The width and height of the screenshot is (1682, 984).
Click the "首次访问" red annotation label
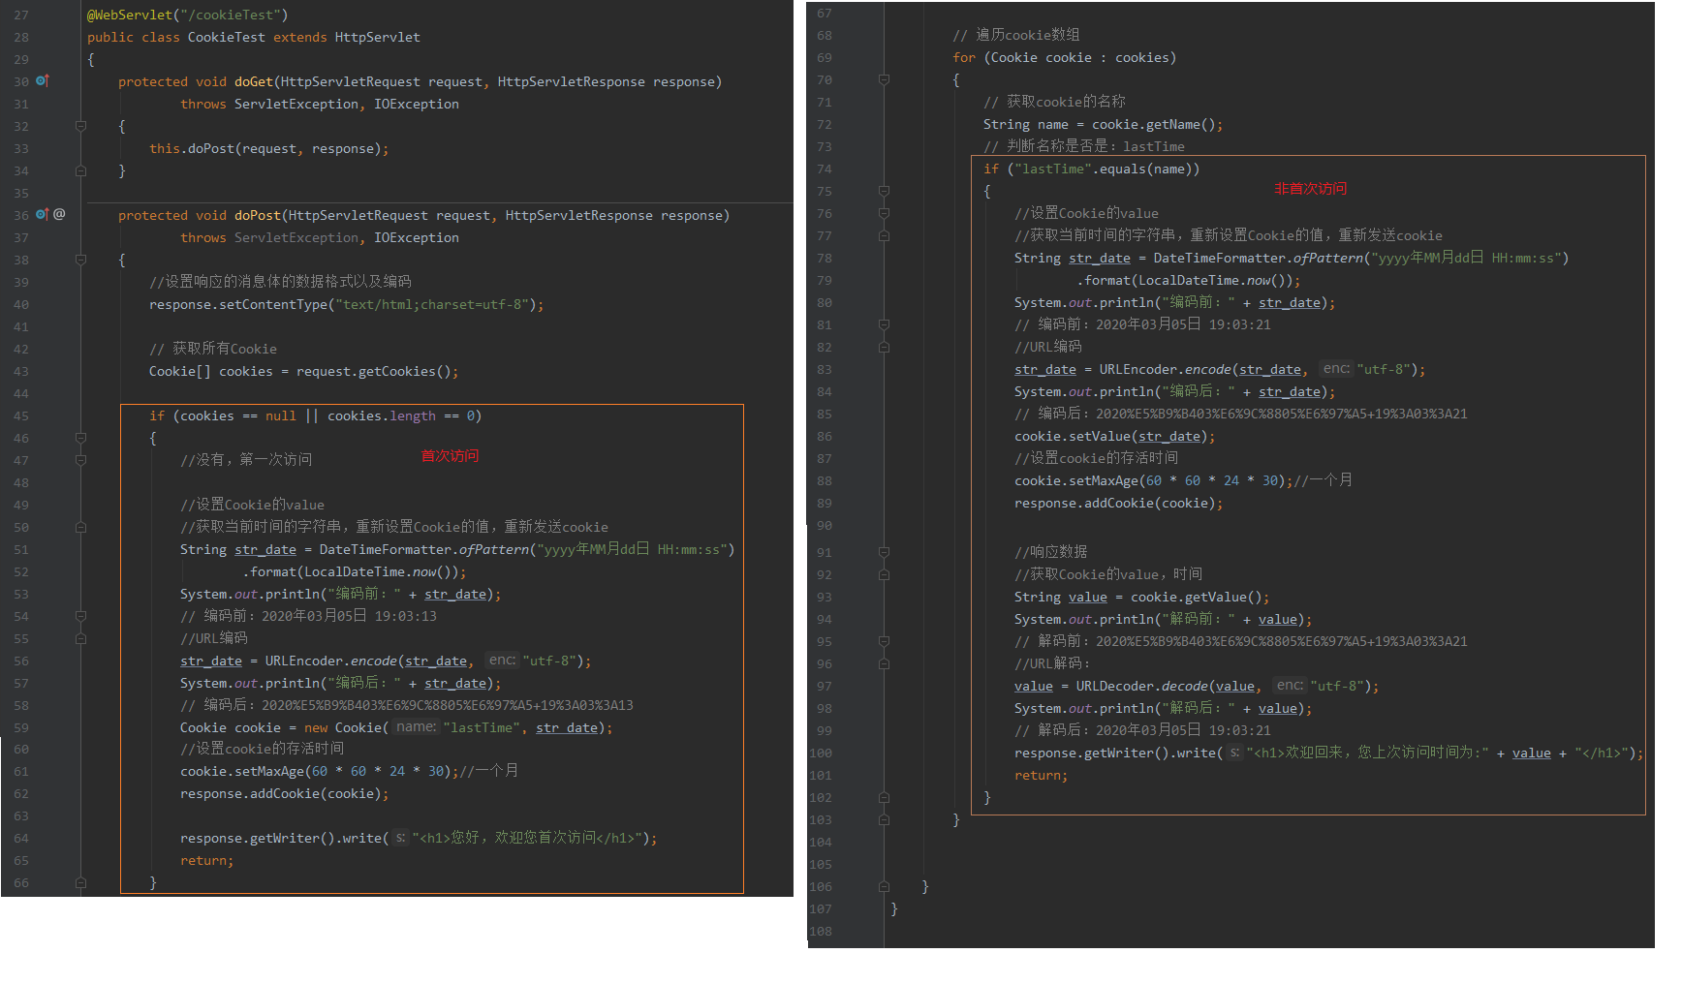450,455
